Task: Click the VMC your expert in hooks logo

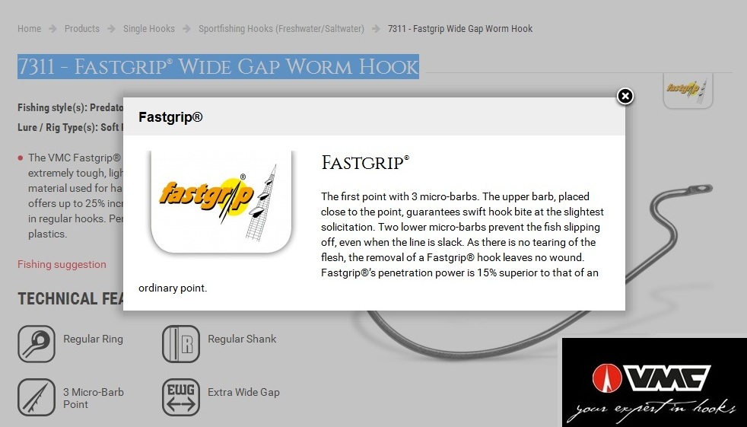Action: [x=655, y=382]
